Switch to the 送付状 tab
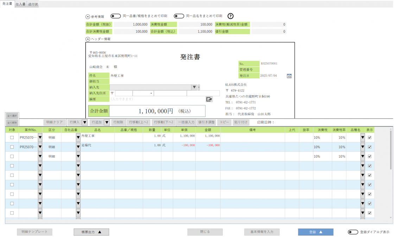The width and height of the screenshot is (394, 237). pyautogui.click(x=33, y=4)
